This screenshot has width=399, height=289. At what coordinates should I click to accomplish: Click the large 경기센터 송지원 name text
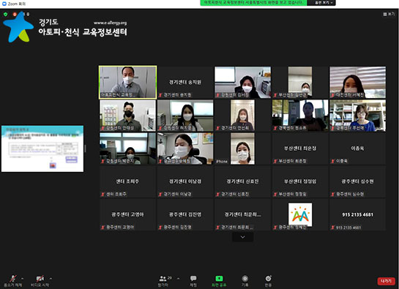185,82
